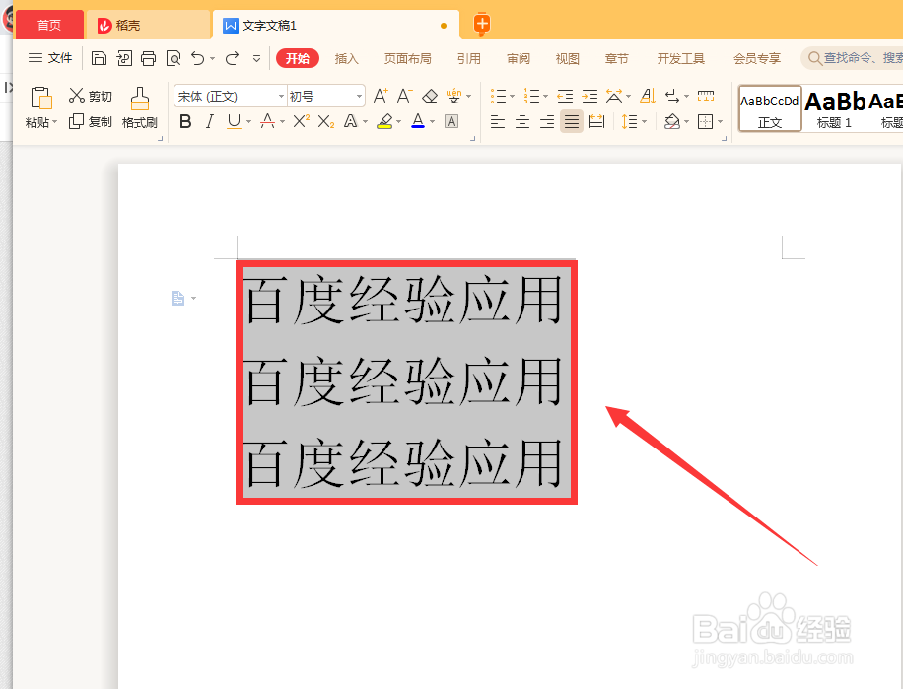The image size is (903, 689).
Task: Redo the last action
Action: [x=232, y=58]
